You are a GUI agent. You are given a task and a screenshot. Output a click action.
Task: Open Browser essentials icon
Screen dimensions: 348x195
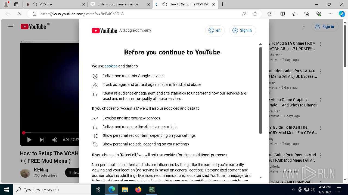(319, 14)
